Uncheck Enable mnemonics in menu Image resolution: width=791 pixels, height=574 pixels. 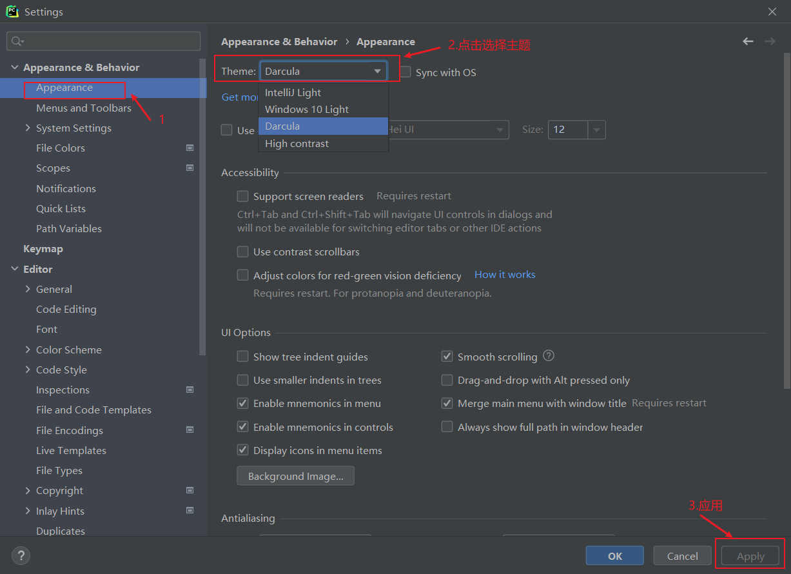[x=242, y=403]
